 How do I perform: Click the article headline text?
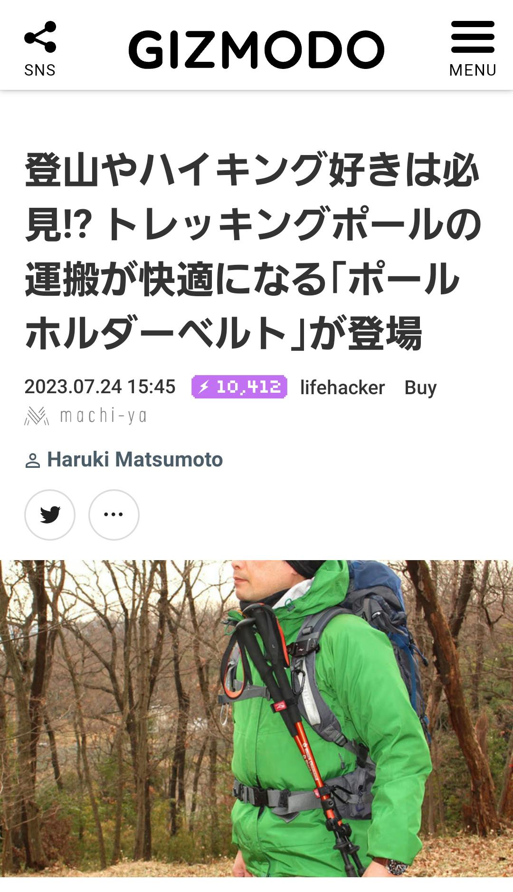click(x=253, y=251)
